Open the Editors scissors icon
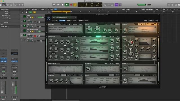The height and width of the screenshot is (101, 180). (22, 5)
